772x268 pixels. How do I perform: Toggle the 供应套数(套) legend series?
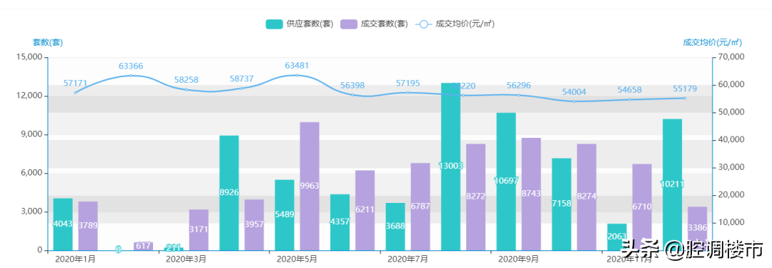(300, 24)
